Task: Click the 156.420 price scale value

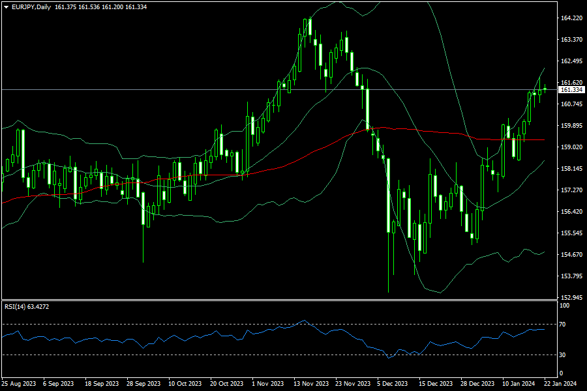Action: [x=571, y=211]
